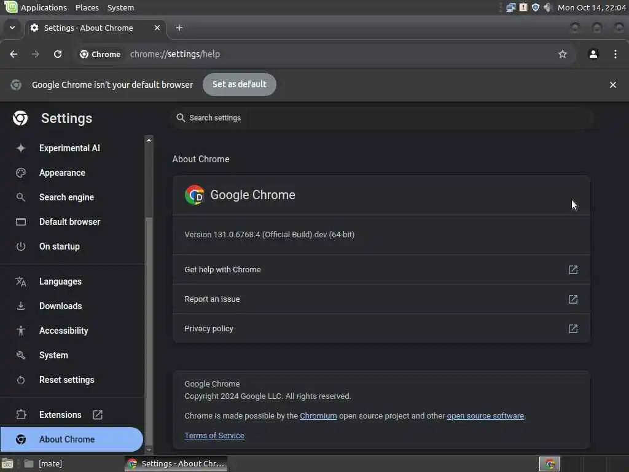629x472 pixels.
Task: Click the Appearance palette icon
Action: tap(21, 173)
